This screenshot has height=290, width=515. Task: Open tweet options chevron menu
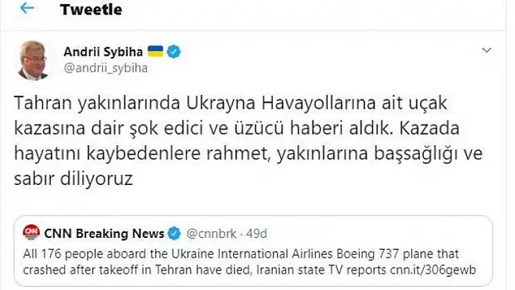487,51
